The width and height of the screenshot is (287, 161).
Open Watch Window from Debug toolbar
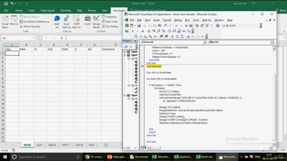point(179,31)
